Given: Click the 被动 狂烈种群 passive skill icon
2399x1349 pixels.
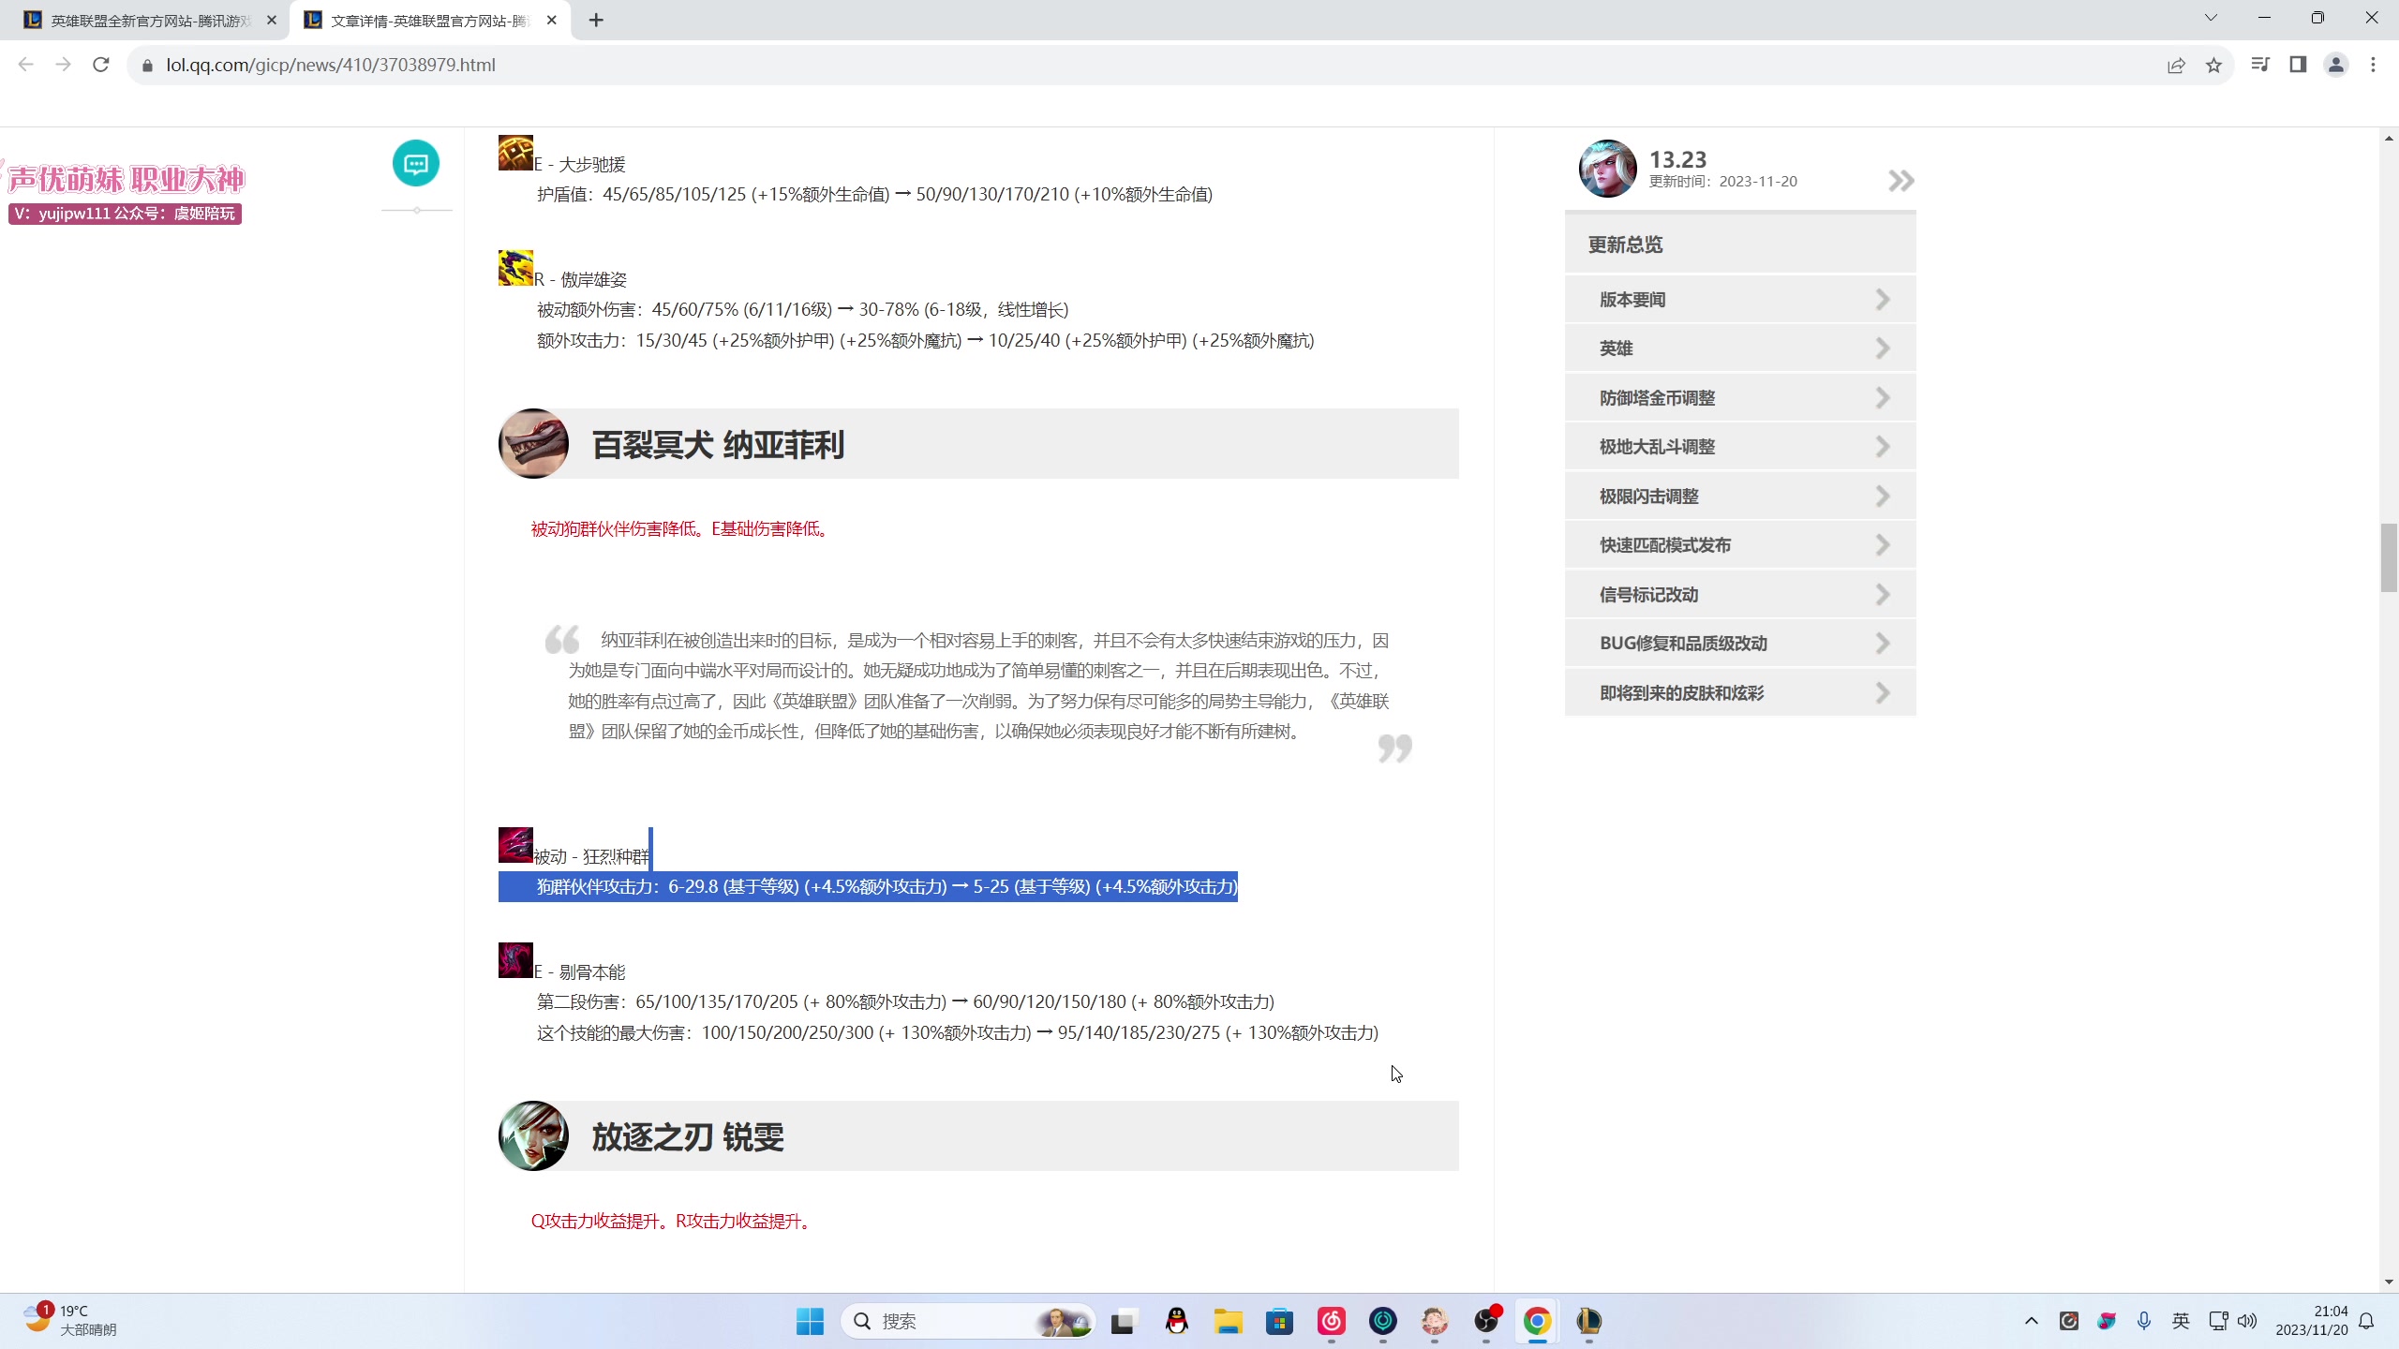Looking at the screenshot, I should point(515,845).
